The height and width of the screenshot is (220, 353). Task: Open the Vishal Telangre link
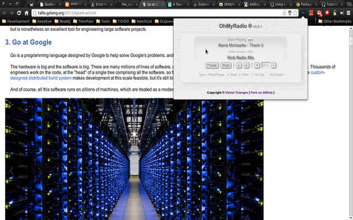(237, 92)
